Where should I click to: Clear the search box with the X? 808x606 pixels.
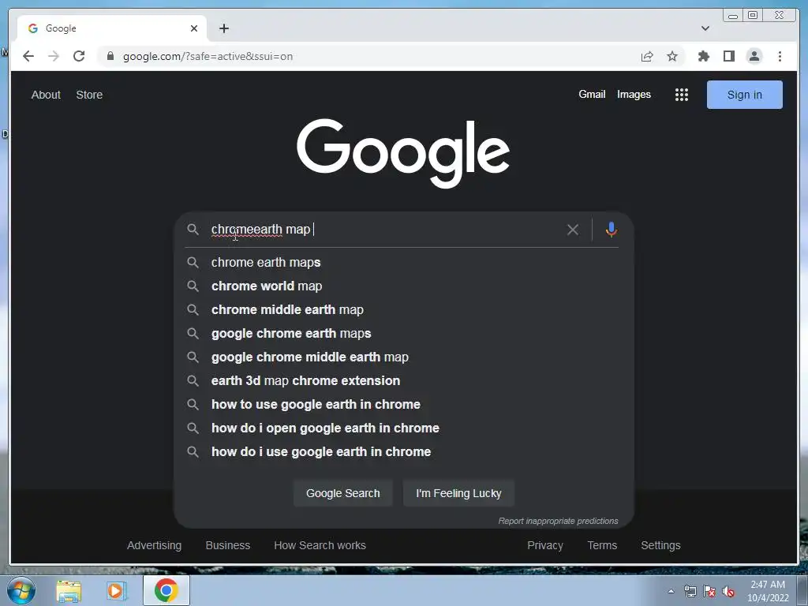pos(573,230)
